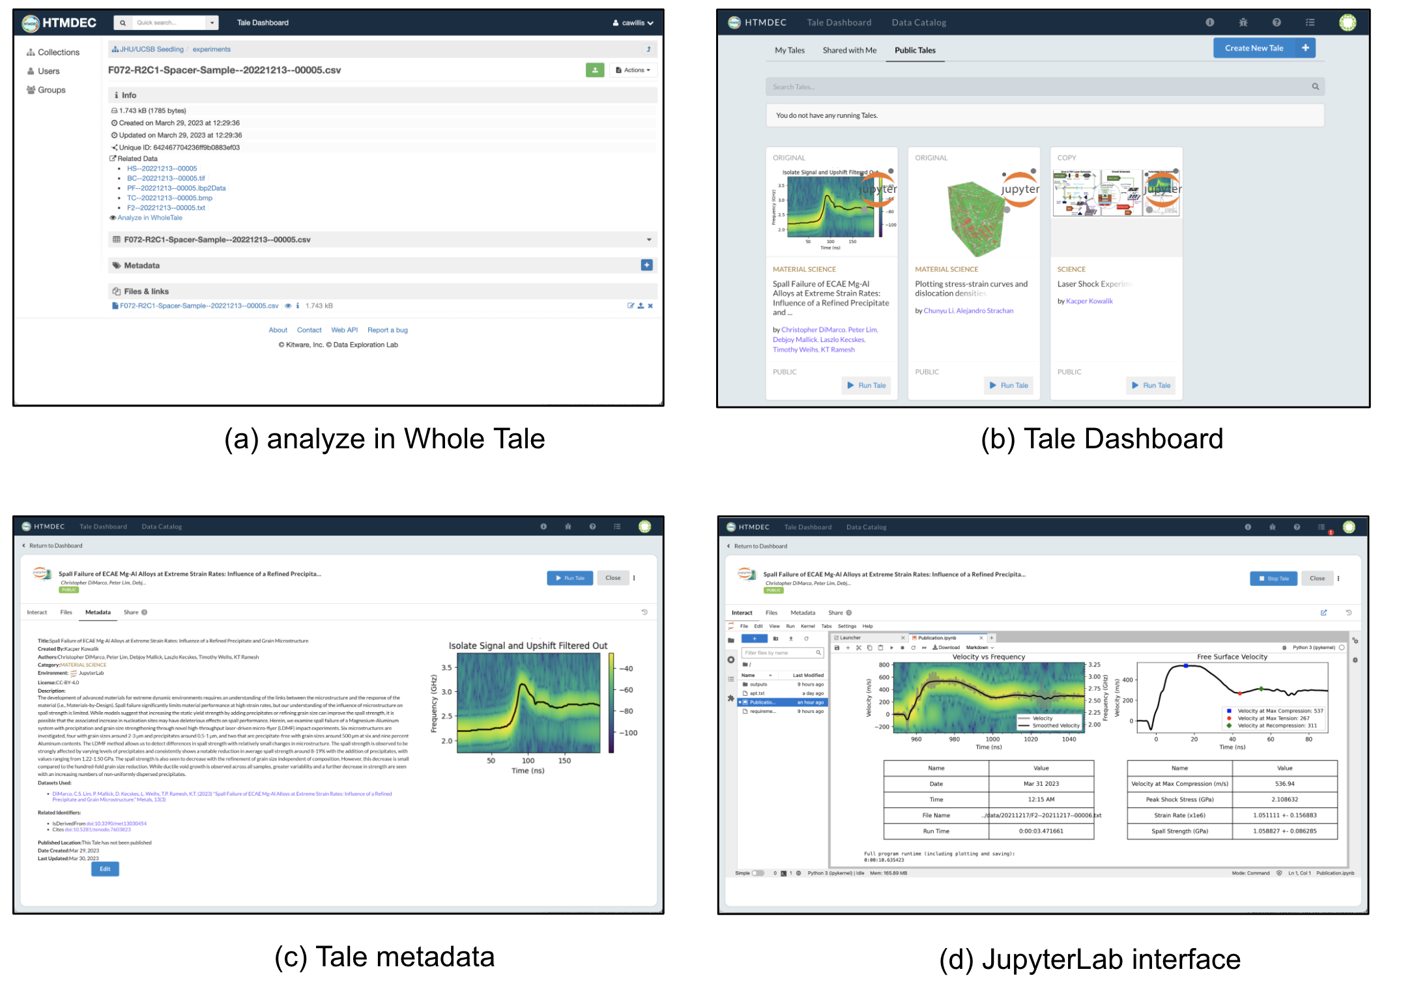Click the green download item button
Image resolution: width=1414 pixels, height=993 pixels.
594,70
